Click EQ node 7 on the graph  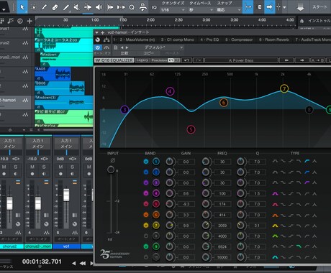(x=284, y=88)
